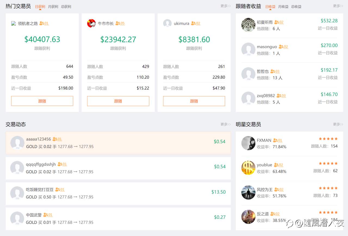Screen dimensions: 348x236
Task: Open 更多 link for 明星交易员
Action: (338, 124)
